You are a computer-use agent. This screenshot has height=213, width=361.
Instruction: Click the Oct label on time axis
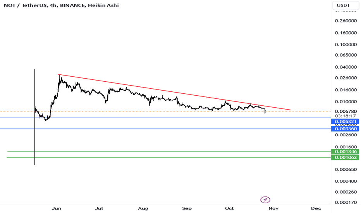(229, 208)
